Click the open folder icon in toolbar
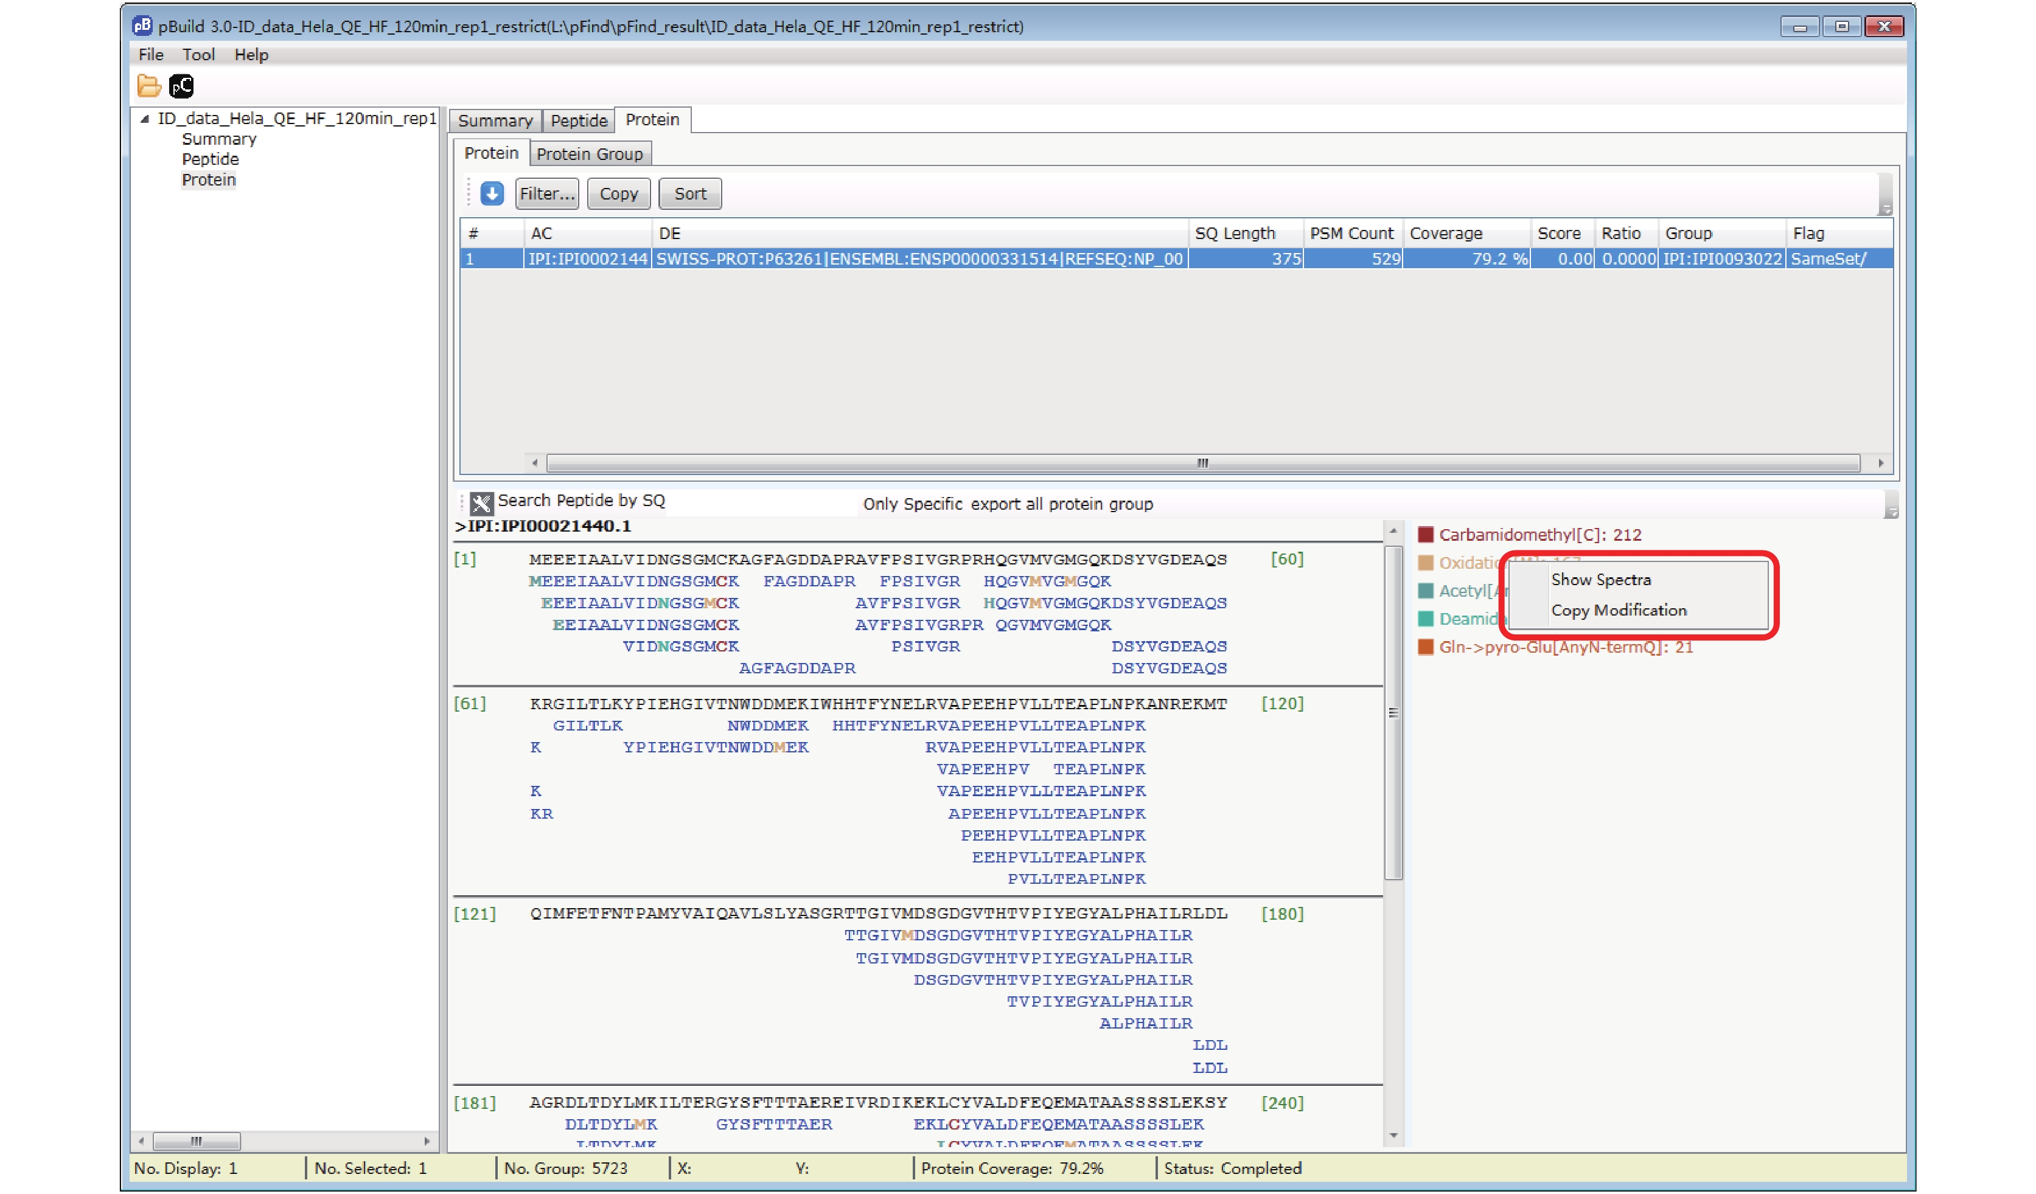Screen dimensions: 2036x1194 [x=148, y=86]
